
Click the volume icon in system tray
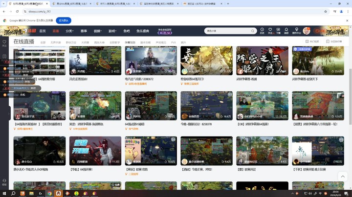point(310,194)
